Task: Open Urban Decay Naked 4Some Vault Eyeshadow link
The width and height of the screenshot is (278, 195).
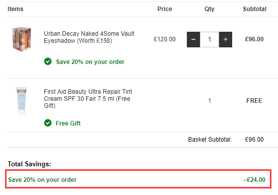Action: pyautogui.click(x=89, y=37)
